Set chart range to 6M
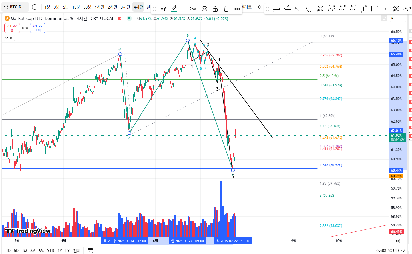 pos(41,251)
